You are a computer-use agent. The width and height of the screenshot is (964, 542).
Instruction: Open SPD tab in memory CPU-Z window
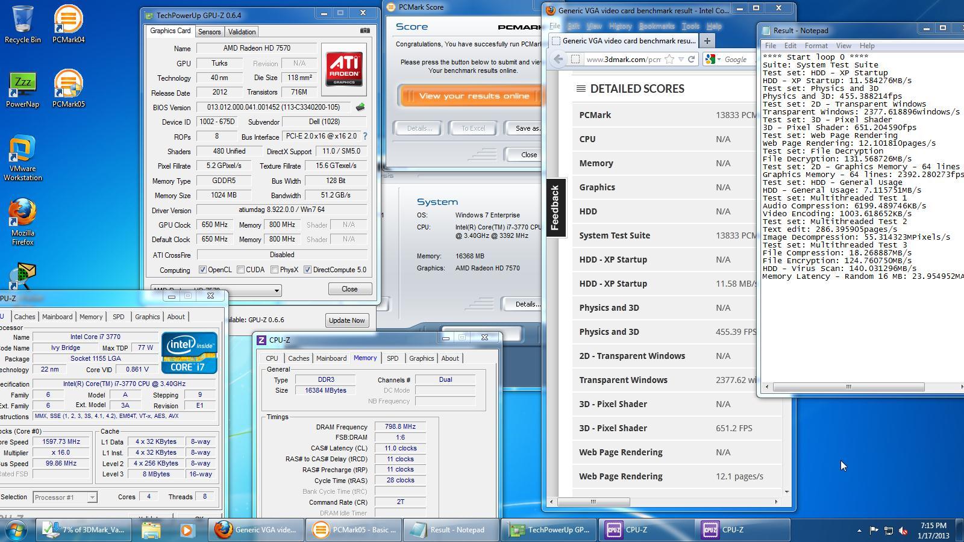pos(392,358)
